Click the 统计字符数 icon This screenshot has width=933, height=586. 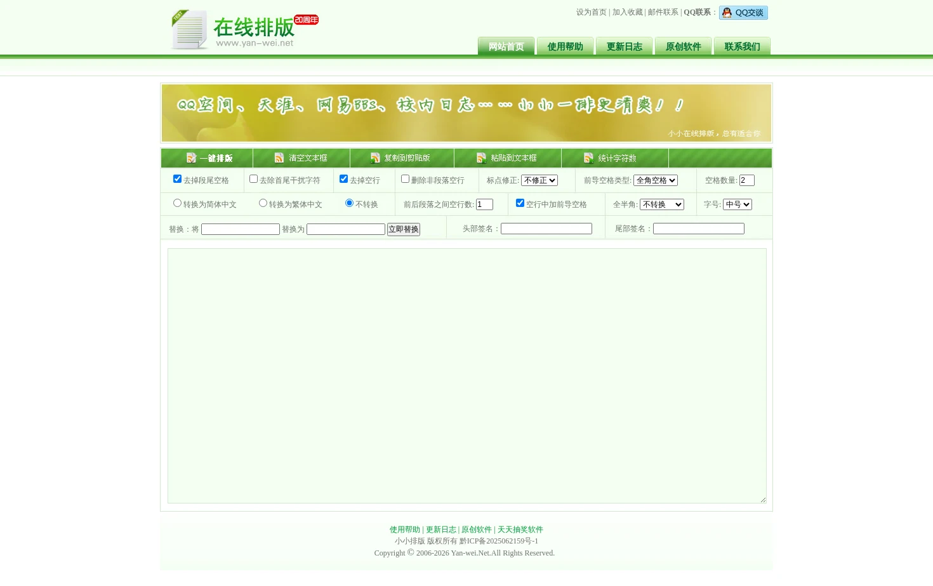pyautogui.click(x=588, y=157)
